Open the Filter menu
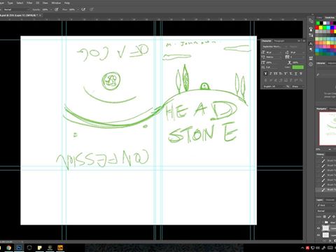Viewport: 336px width, 252px height. (x=29, y=3)
